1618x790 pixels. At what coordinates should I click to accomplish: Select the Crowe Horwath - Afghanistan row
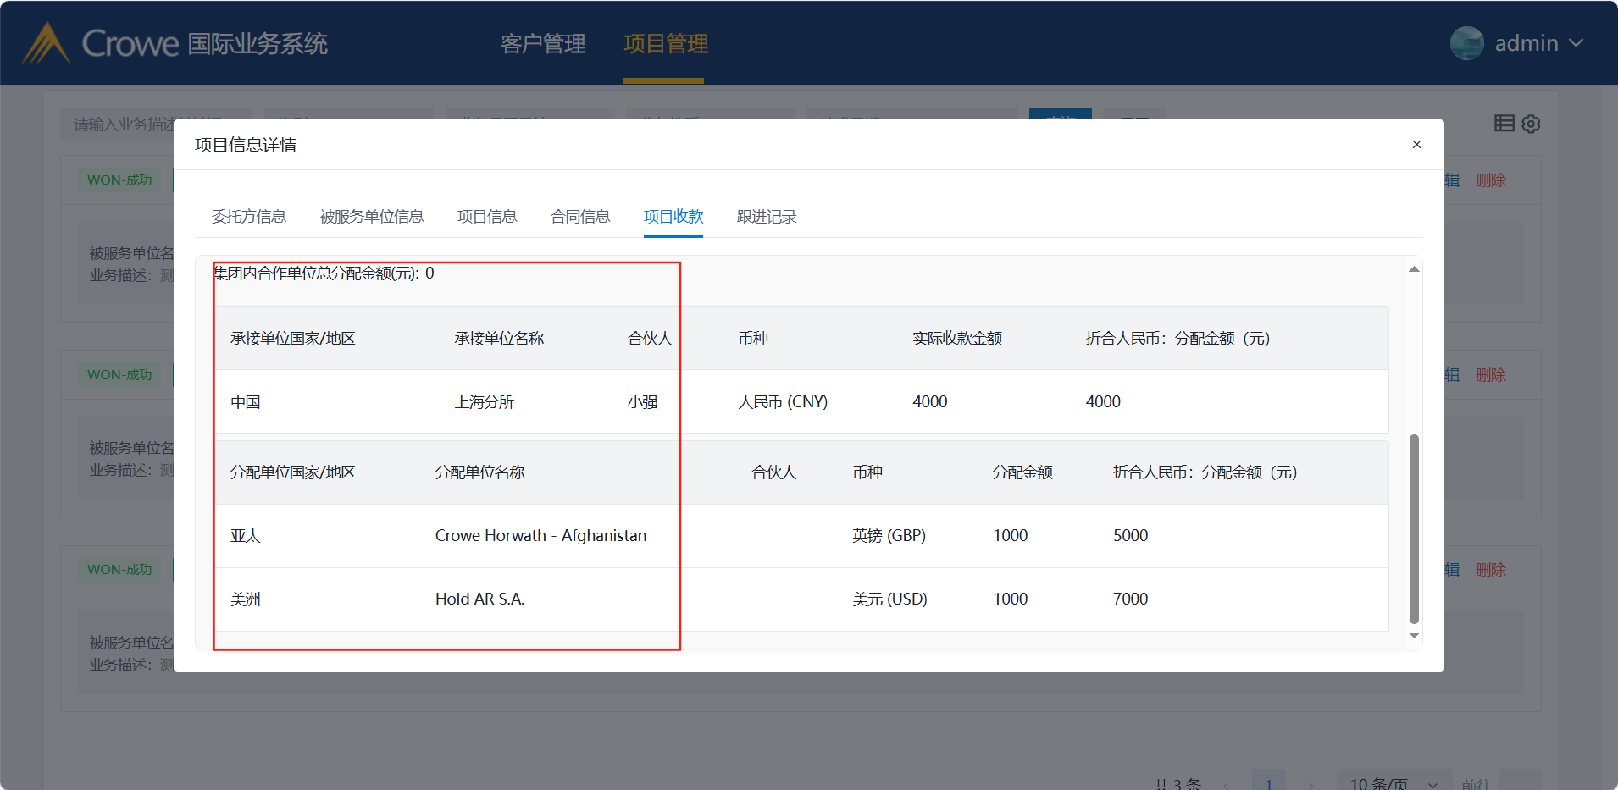[x=540, y=536]
